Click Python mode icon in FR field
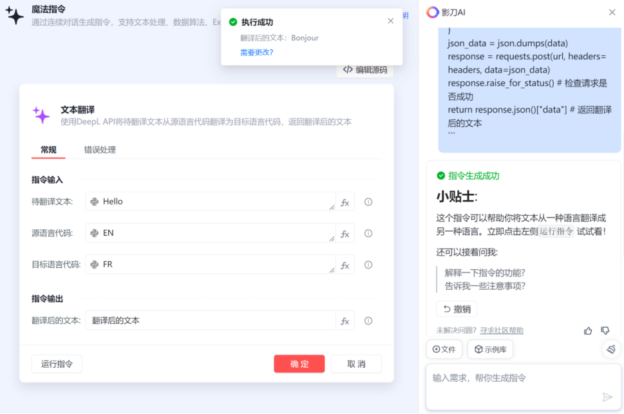The image size is (624, 414). click(x=94, y=265)
